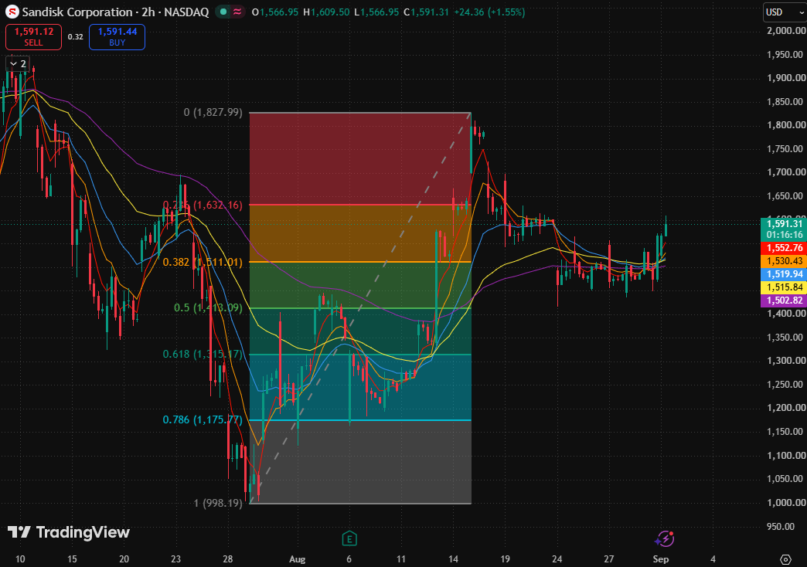Click the 950.00 price axis label

[x=781, y=526]
